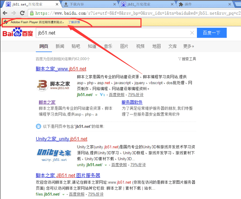
Task: Click the V1 verification badge icon
Action: [102, 95]
